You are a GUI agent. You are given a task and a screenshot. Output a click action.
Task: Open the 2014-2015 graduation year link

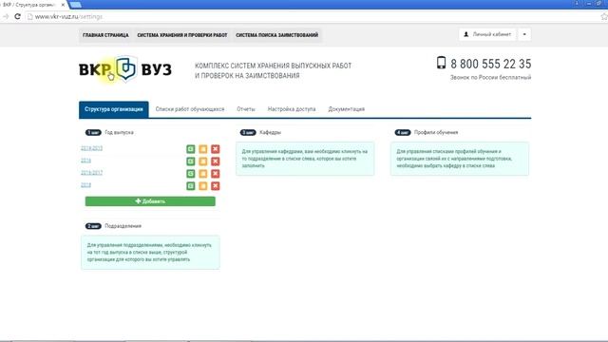[x=91, y=148]
